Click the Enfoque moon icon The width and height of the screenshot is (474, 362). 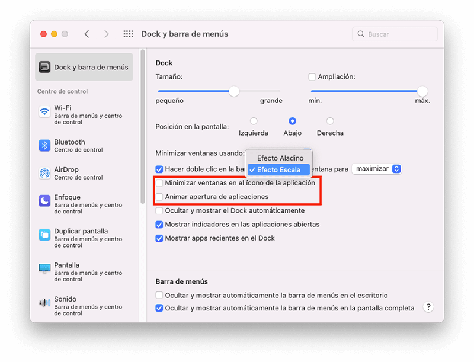click(44, 201)
